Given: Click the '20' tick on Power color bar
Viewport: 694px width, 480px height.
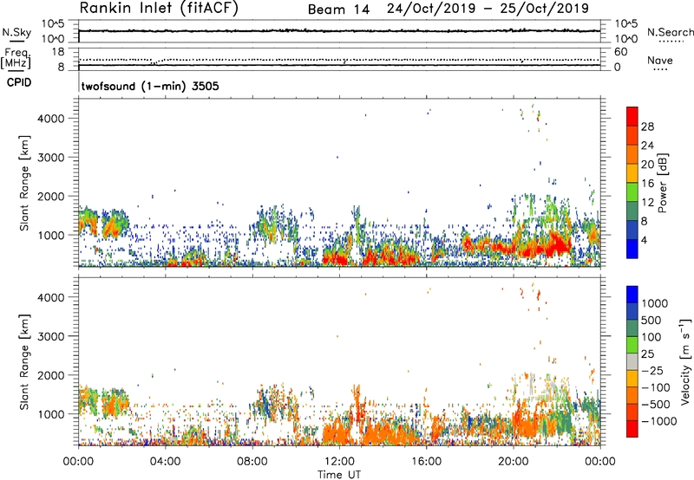Looking at the screenshot, I should pyautogui.click(x=647, y=165).
